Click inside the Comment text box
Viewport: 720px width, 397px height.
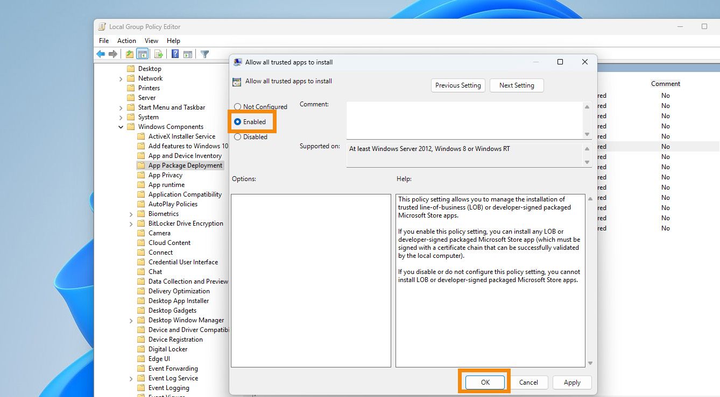coord(465,120)
